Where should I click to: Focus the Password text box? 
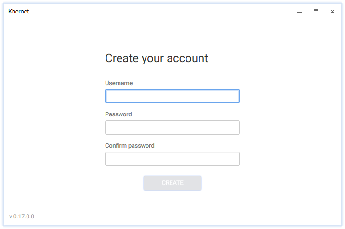click(172, 127)
